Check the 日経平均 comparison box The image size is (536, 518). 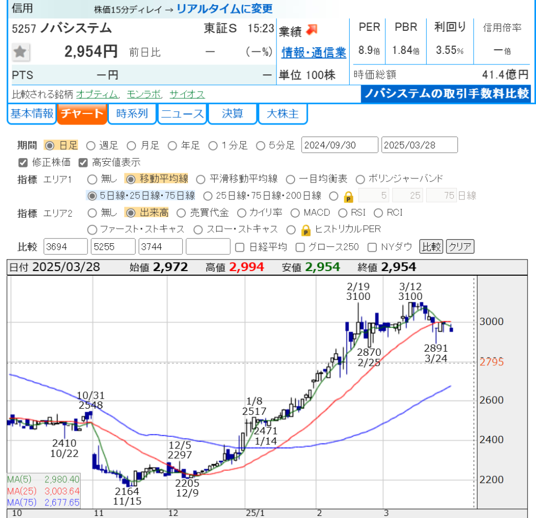click(x=240, y=246)
